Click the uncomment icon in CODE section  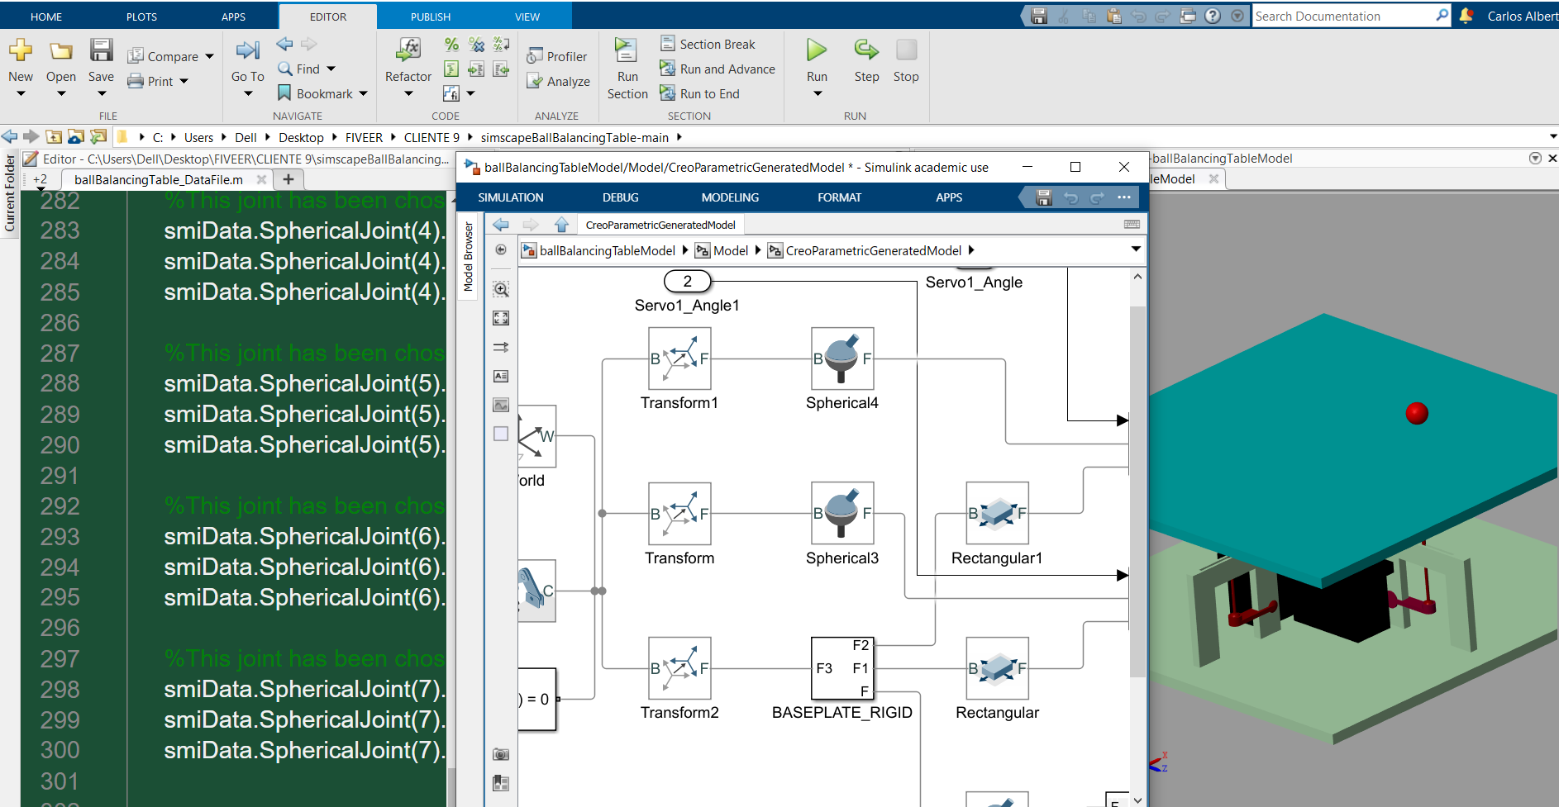(476, 45)
